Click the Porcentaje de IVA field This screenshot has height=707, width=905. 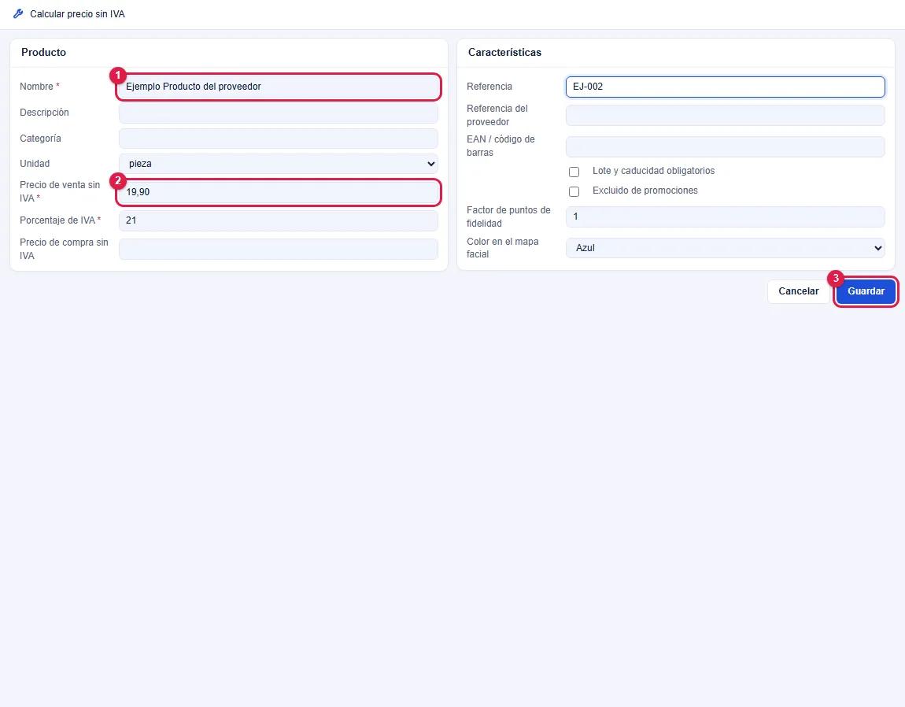point(279,220)
